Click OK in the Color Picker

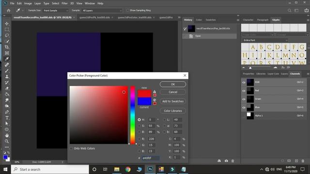coord(173,85)
